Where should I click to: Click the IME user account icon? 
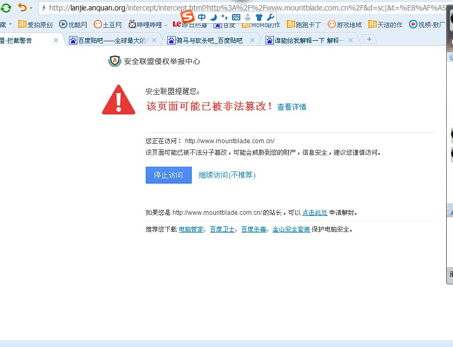click(248, 18)
